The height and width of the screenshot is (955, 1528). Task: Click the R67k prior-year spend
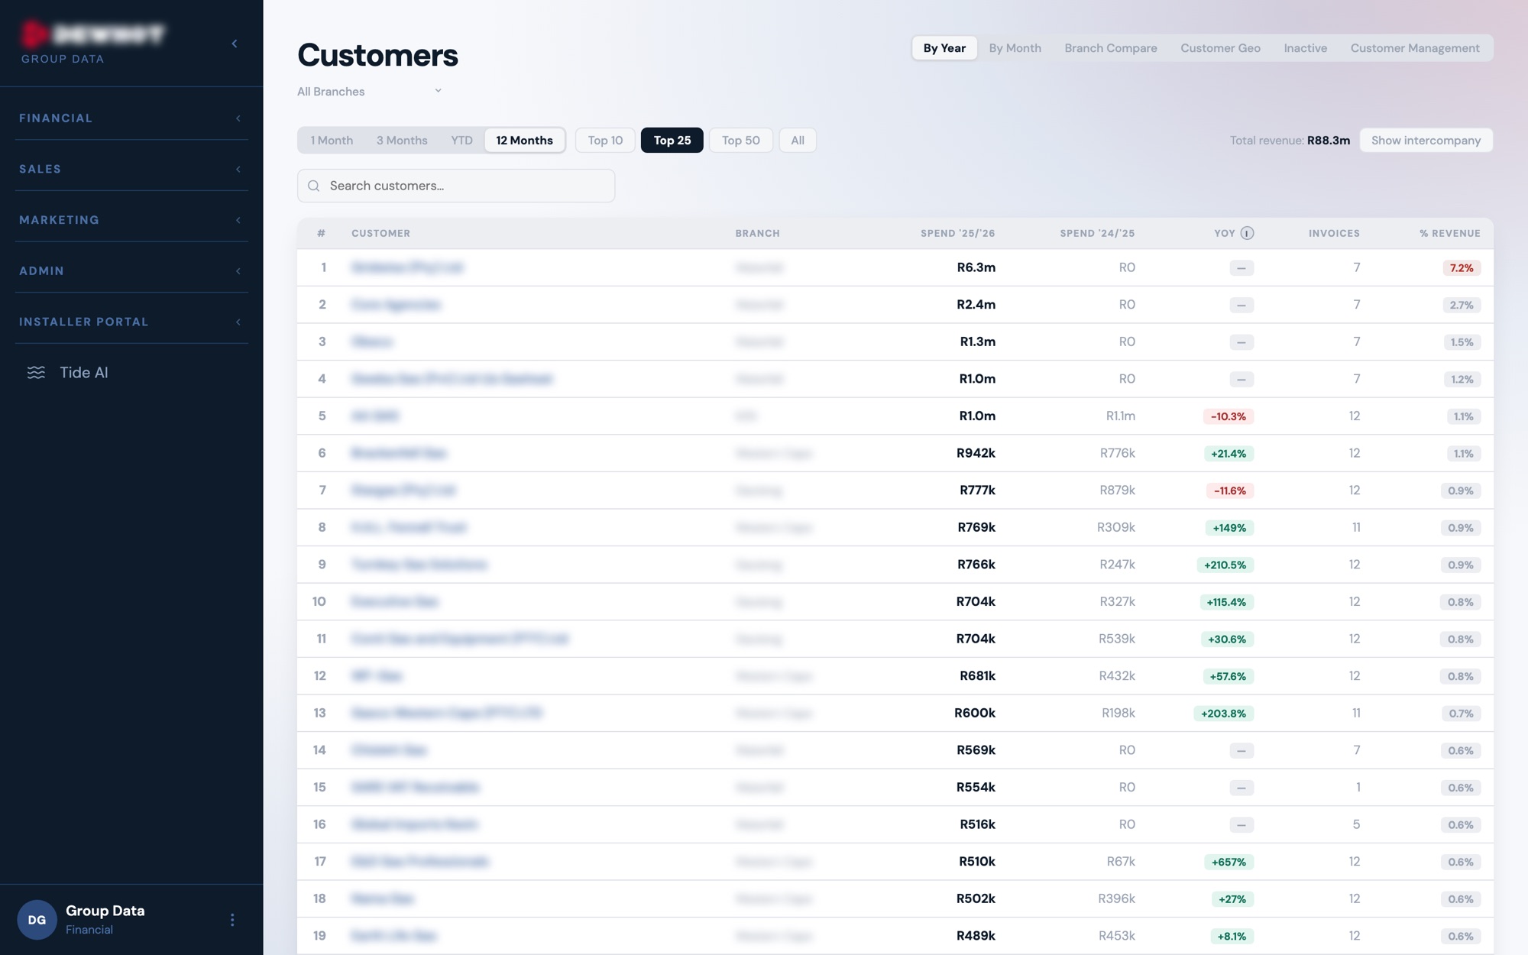tap(1121, 861)
